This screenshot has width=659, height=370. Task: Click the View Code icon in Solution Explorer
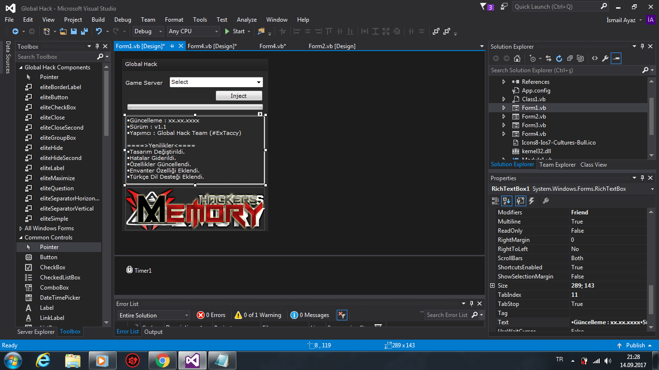[x=594, y=58]
